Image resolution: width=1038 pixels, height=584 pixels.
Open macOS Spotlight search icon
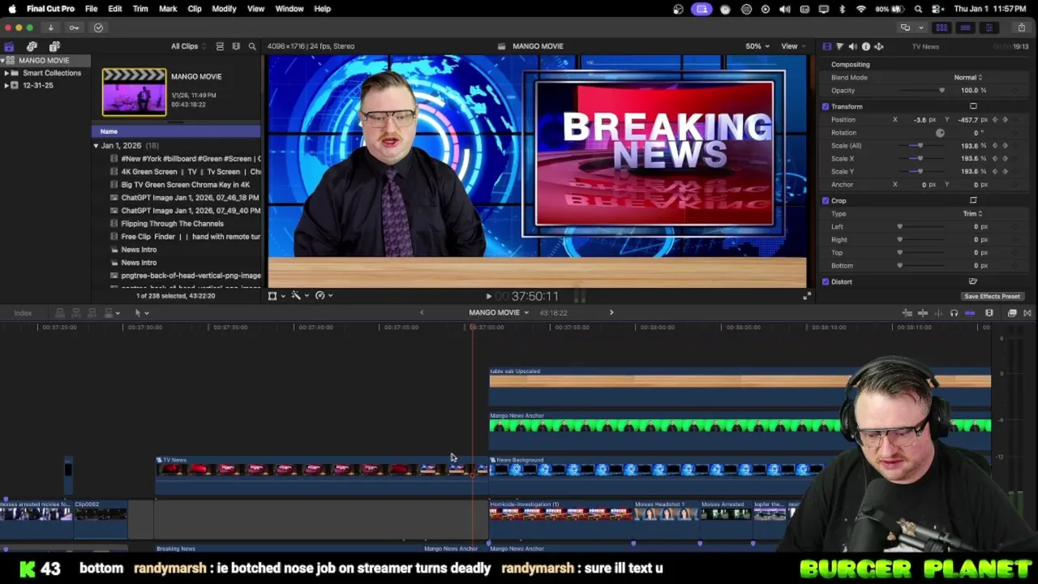(x=918, y=9)
